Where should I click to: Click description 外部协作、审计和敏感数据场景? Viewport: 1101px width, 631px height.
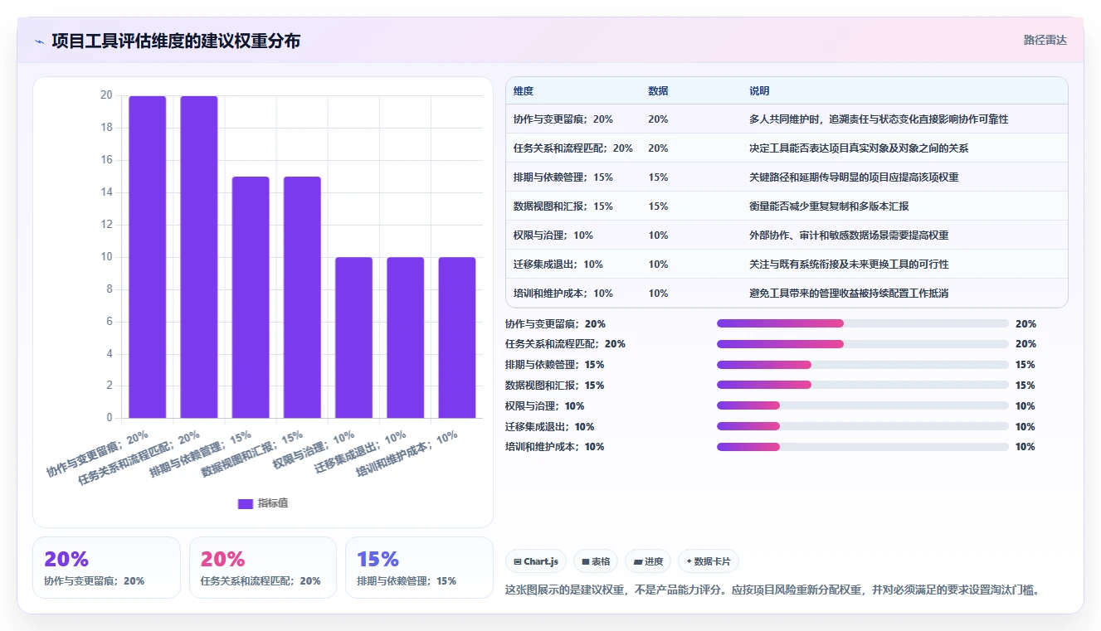[849, 235]
